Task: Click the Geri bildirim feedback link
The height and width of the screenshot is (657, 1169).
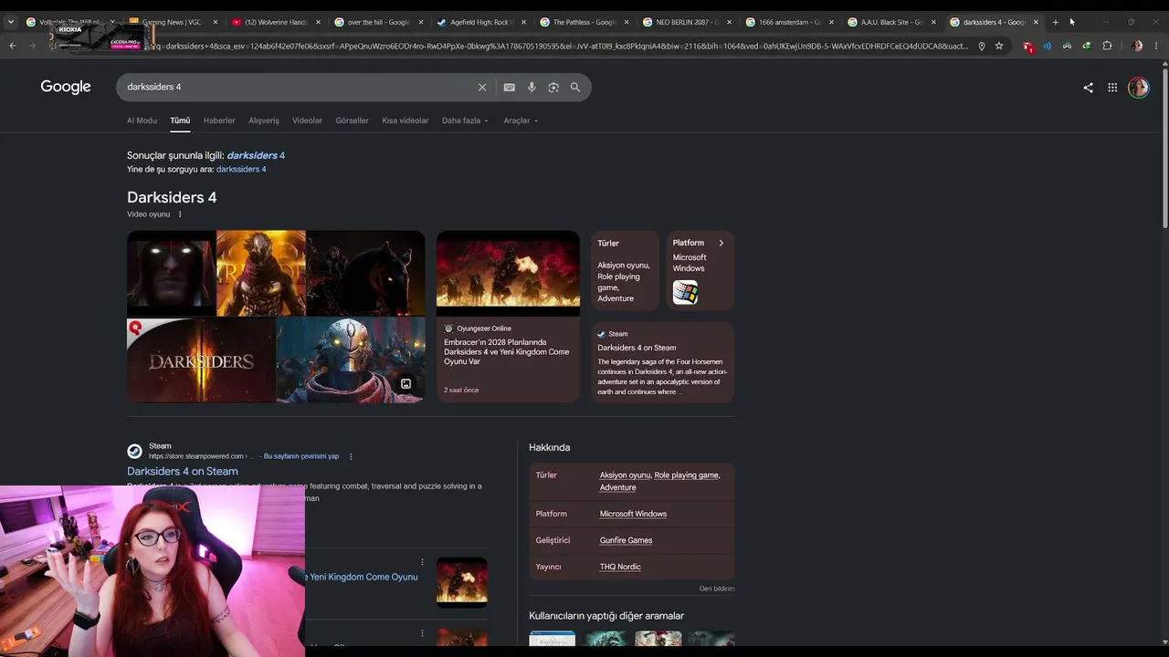Action: click(x=717, y=589)
